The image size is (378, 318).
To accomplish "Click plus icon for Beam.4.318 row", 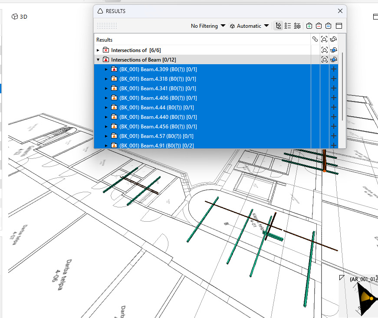I will (334, 79).
